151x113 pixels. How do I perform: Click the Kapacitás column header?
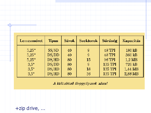131,41
